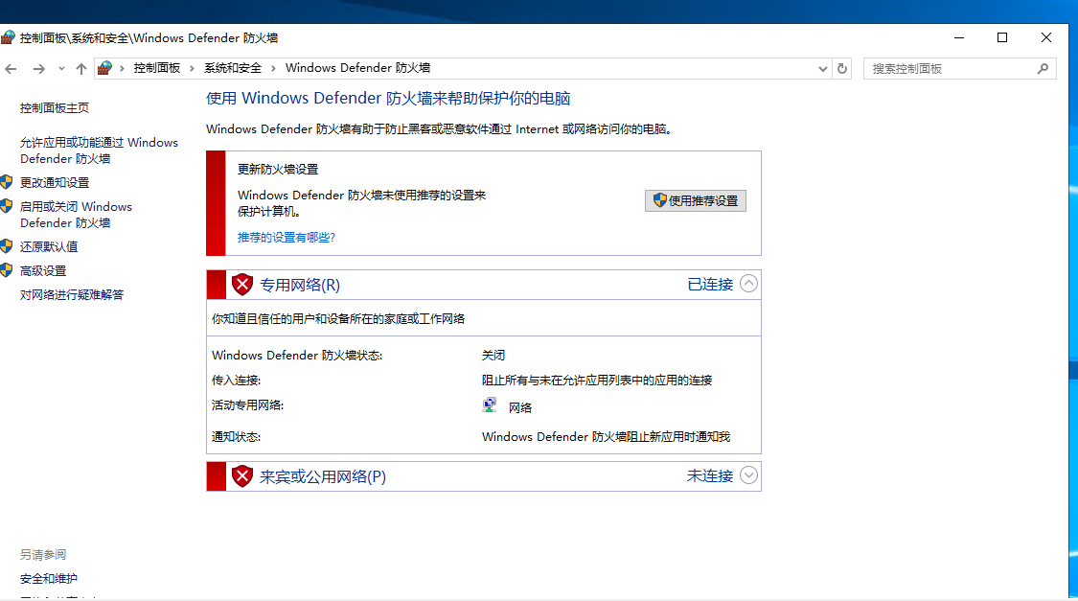Click the 使用推荐设置 button
The image size is (1078, 601).
point(696,200)
